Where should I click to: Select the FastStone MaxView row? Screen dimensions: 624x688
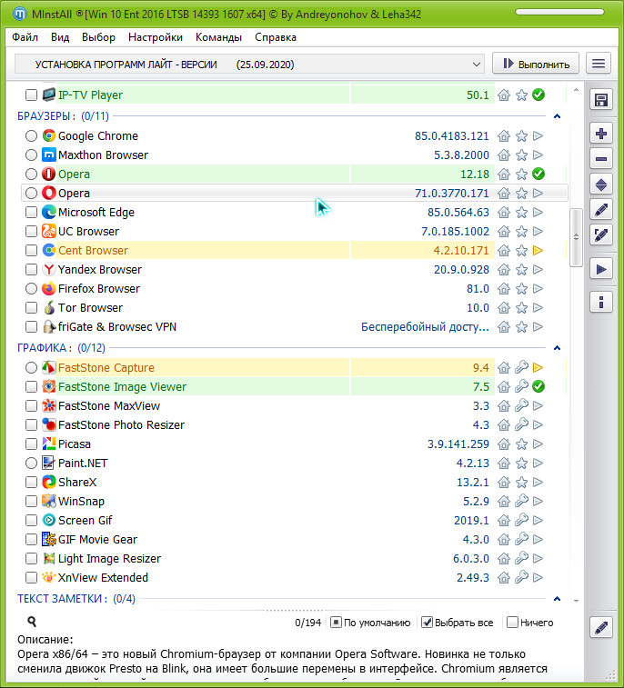point(294,406)
